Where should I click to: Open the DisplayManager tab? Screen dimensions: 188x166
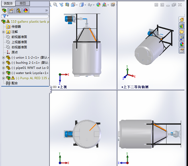tap(26, 11)
